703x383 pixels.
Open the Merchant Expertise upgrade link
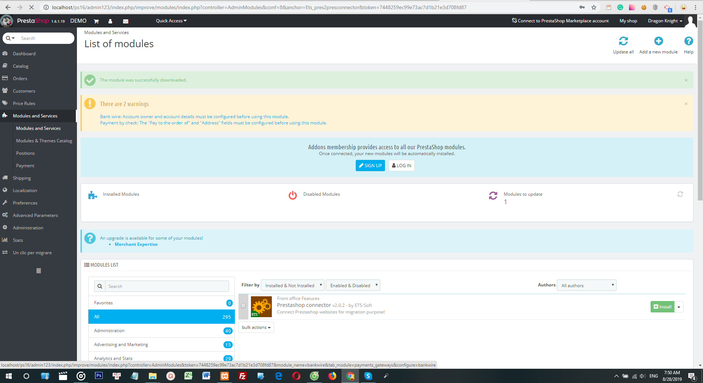(x=136, y=244)
